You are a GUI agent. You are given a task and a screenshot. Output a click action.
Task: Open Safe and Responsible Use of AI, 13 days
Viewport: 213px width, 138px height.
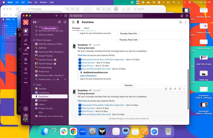(x=96, y=69)
